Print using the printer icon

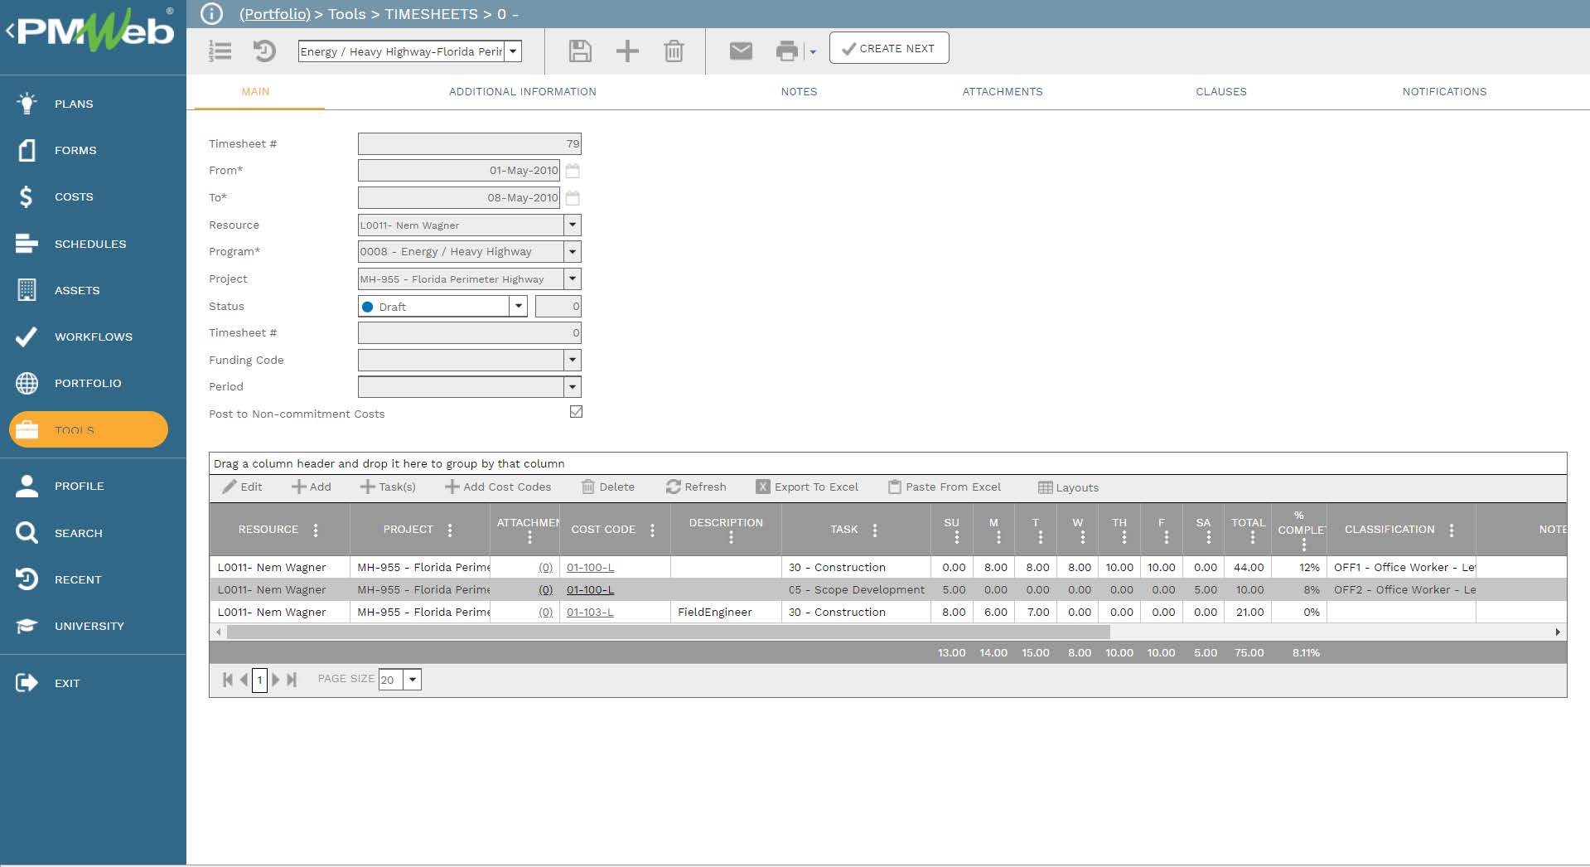point(786,51)
